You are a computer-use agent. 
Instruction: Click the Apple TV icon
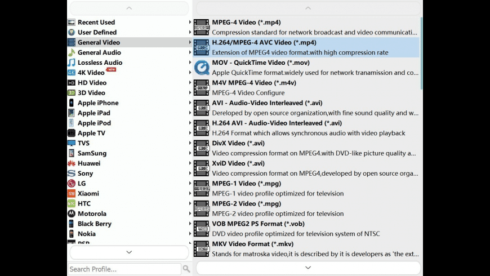coord(72,133)
